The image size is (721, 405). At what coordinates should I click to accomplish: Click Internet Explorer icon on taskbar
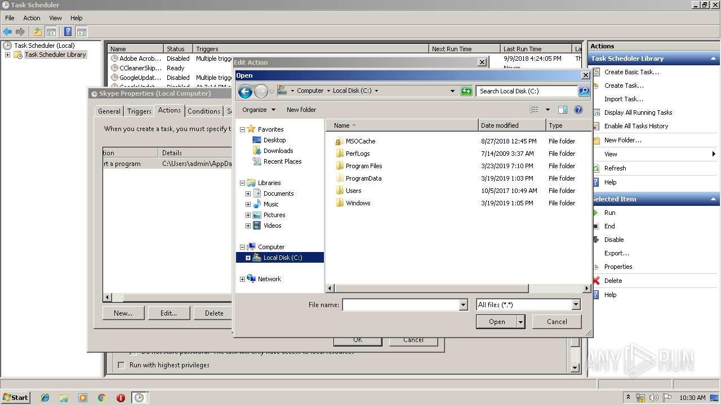pos(45,398)
